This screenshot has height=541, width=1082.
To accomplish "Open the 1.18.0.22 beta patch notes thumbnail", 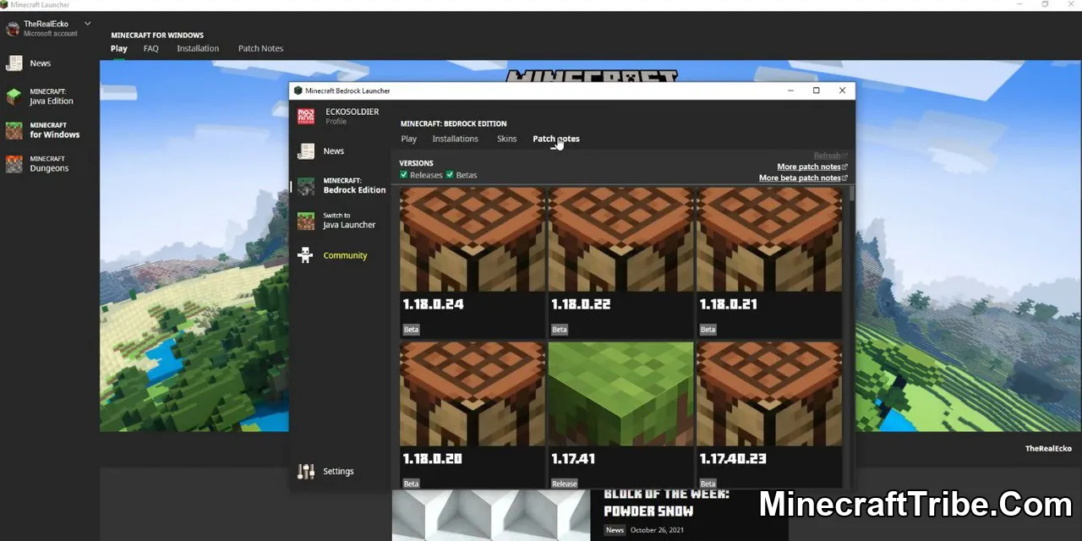I will tap(620, 239).
